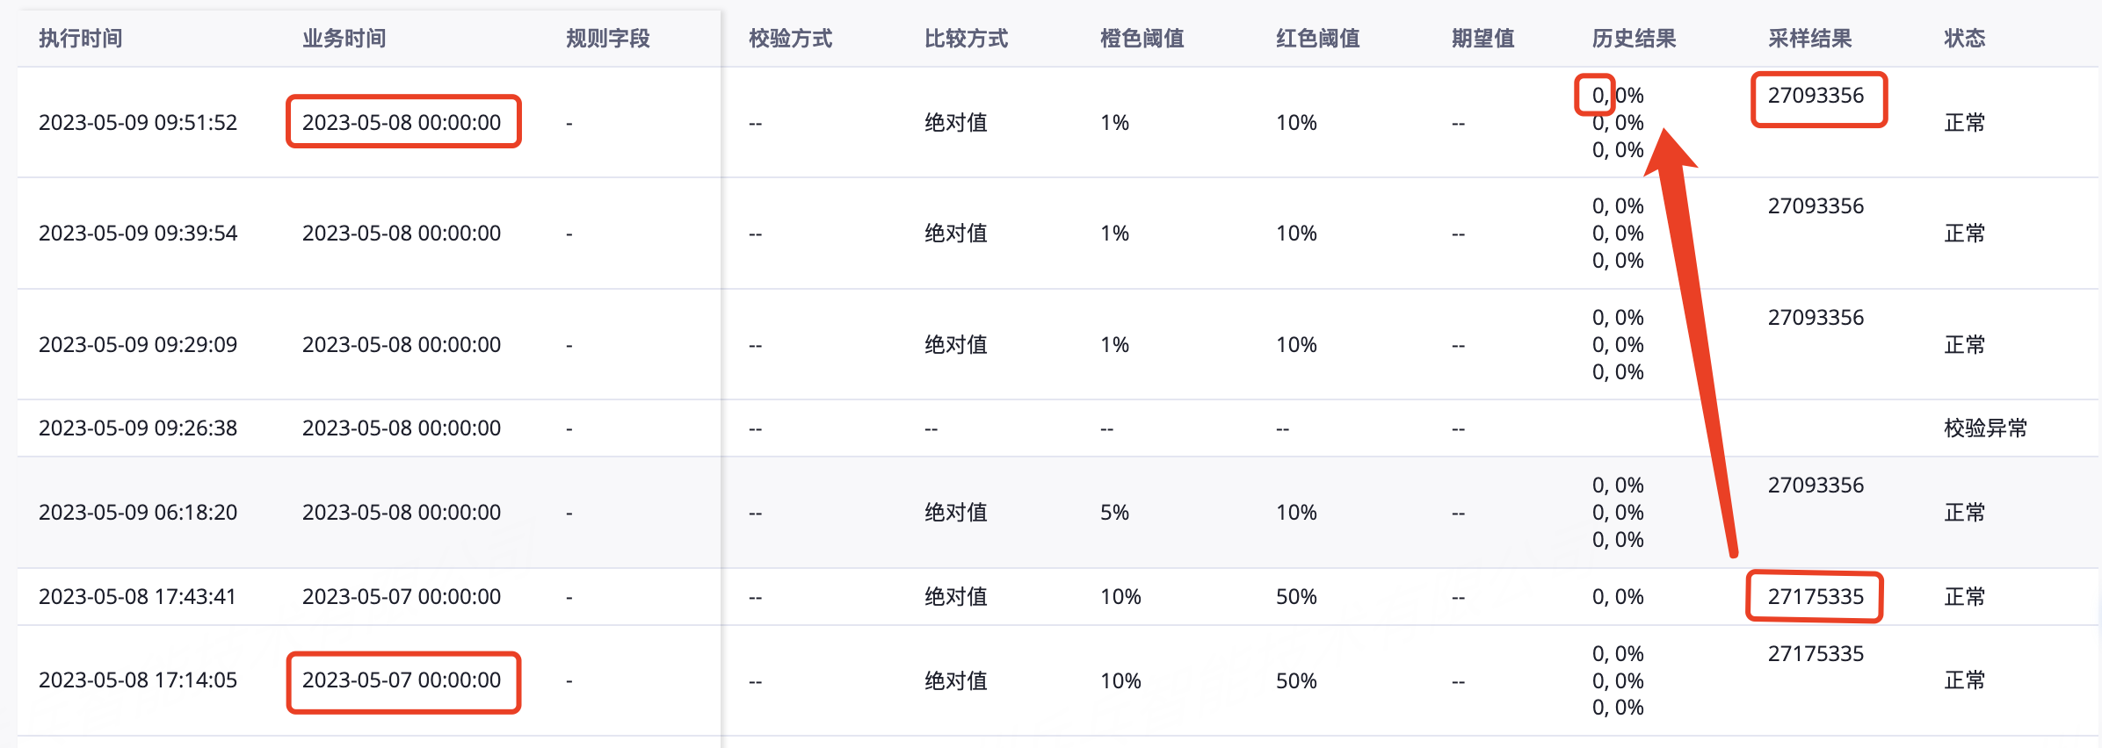Select the 状态 column header

click(x=1965, y=39)
